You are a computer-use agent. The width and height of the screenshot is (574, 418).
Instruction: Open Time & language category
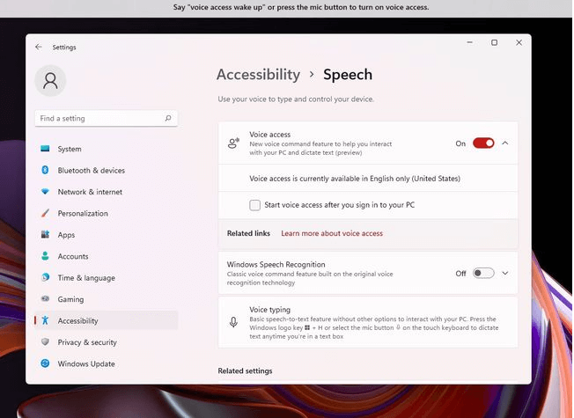[x=107, y=278]
